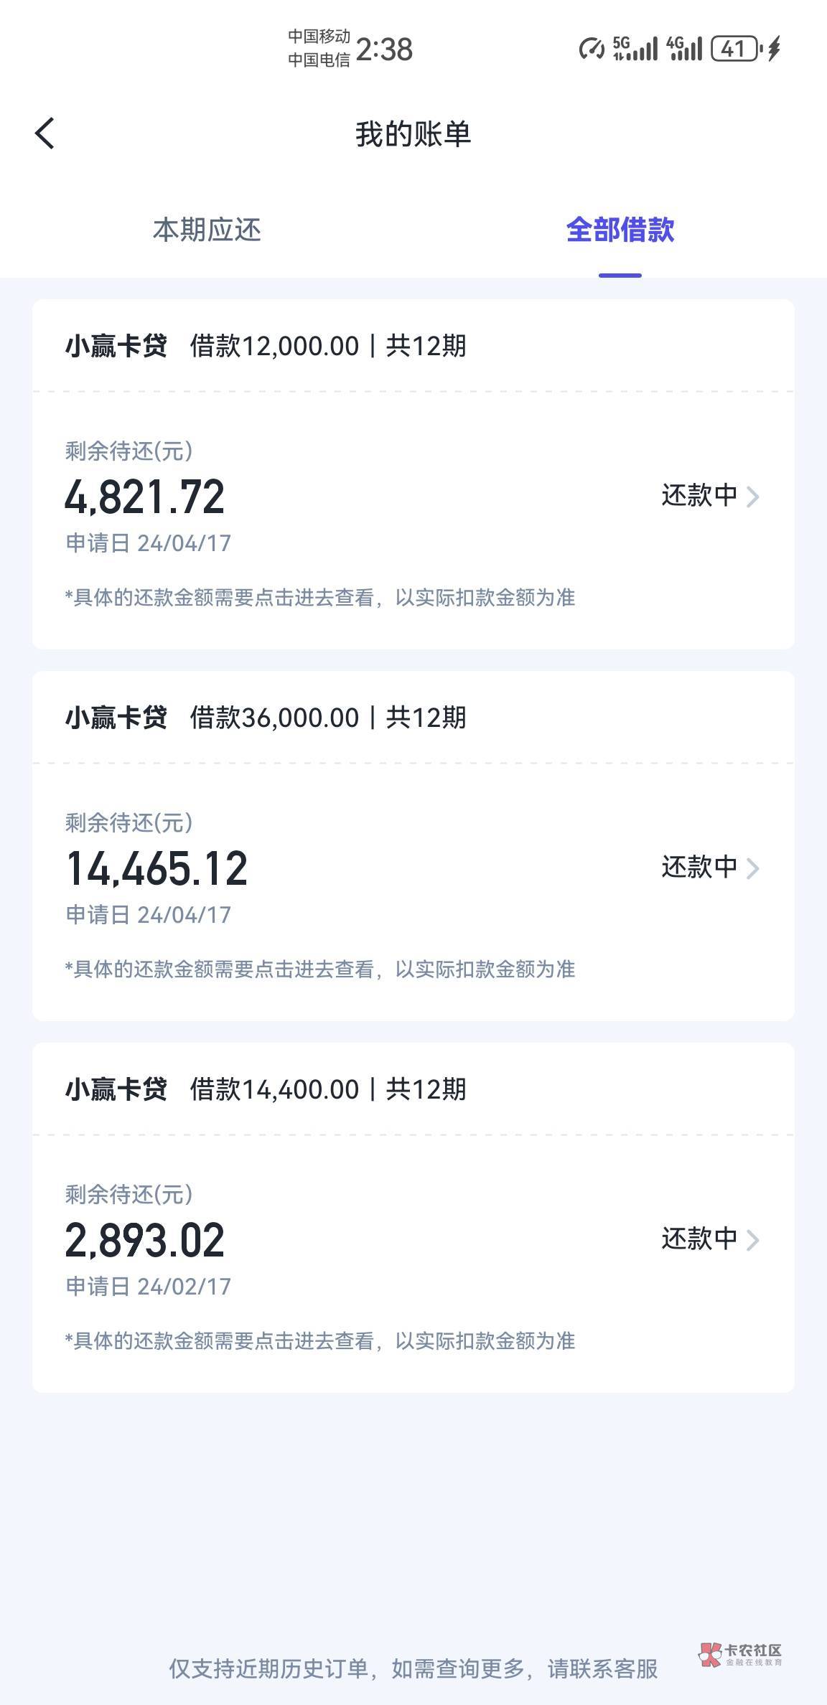
Task: Expand the 4,821.72 loan chevron
Action: (x=753, y=497)
